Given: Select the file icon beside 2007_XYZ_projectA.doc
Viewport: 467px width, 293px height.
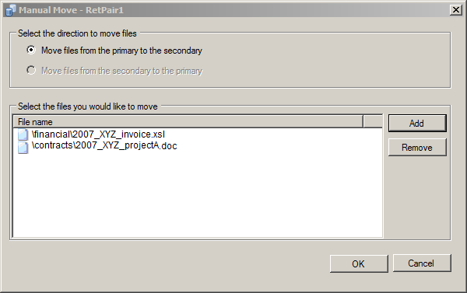Looking at the screenshot, I should click(x=23, y=147).
